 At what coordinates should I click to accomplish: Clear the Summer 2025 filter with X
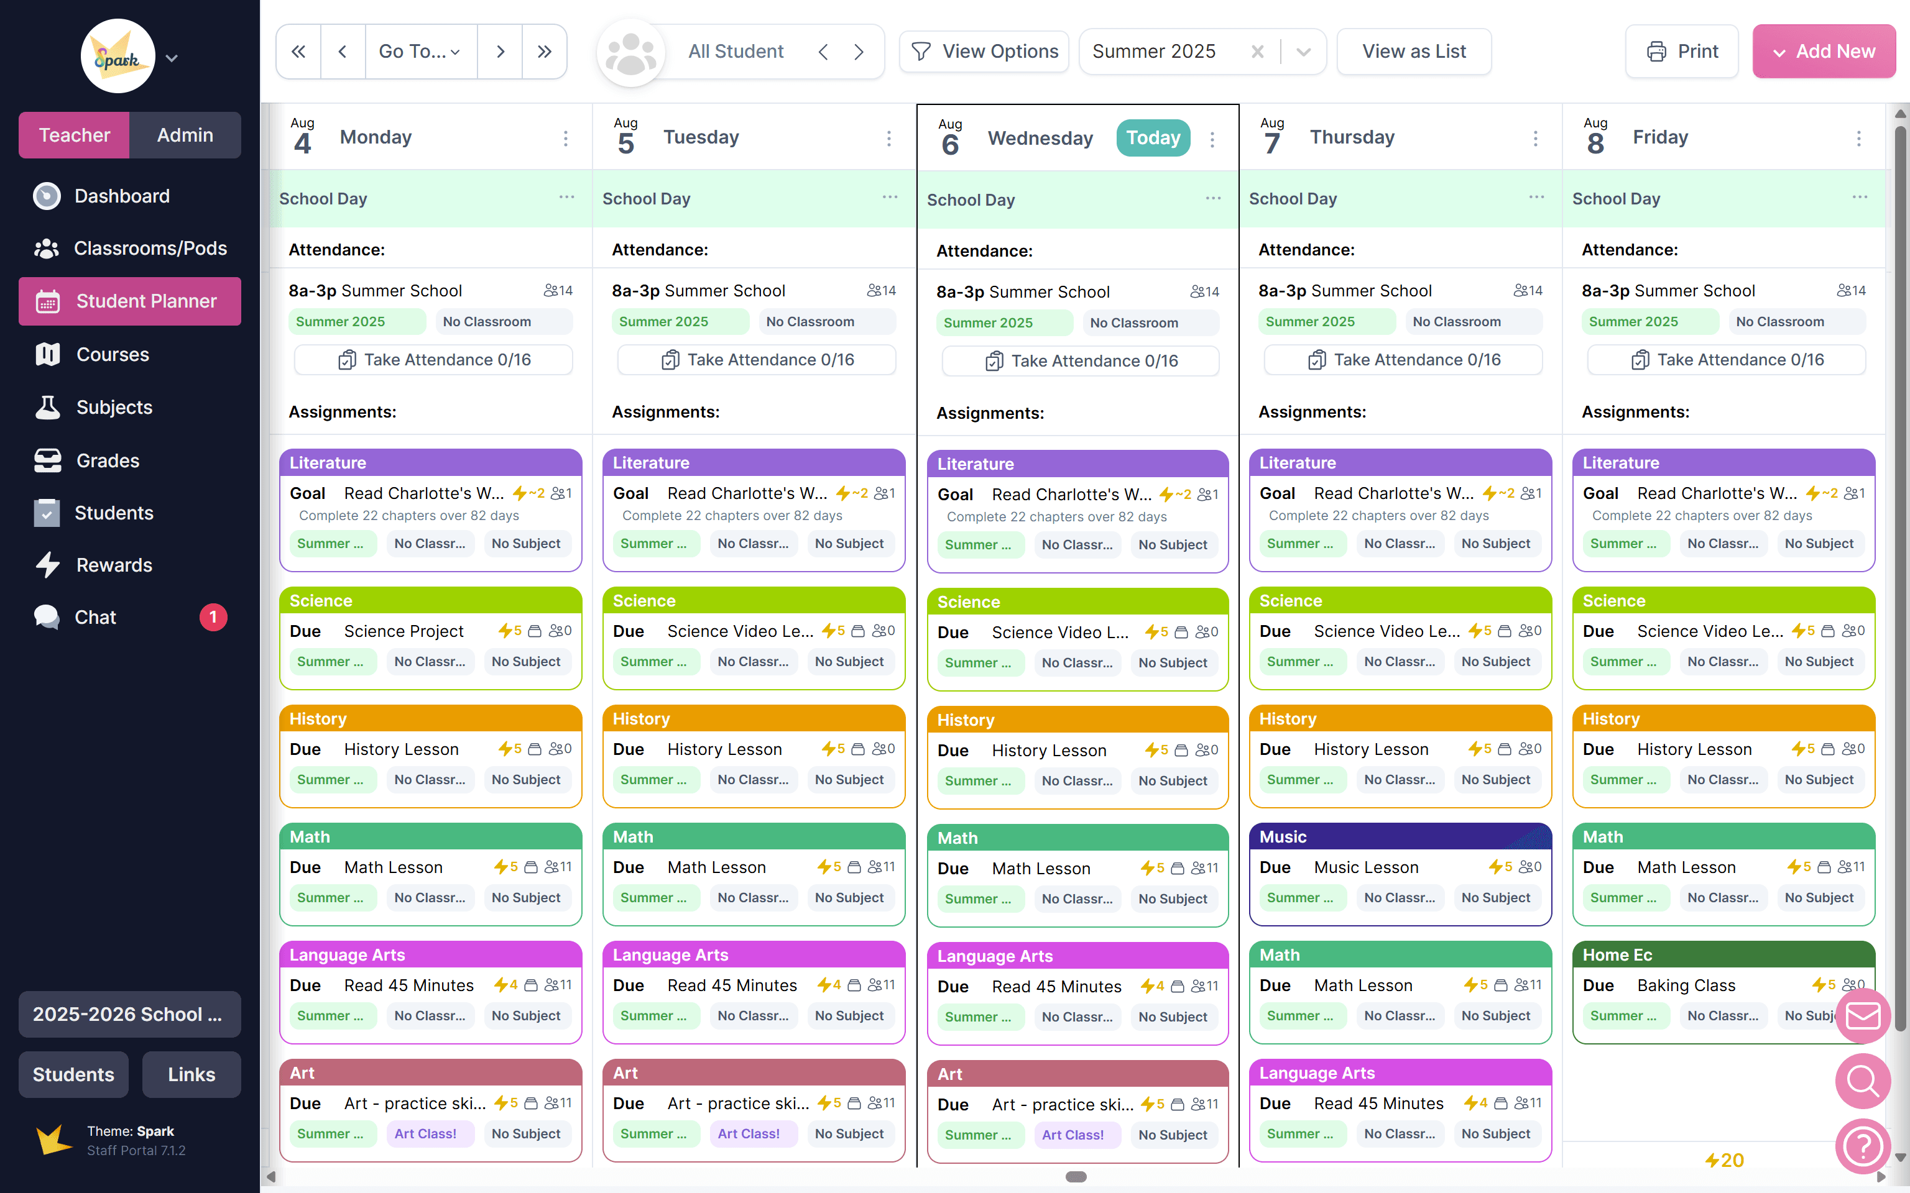tap(1257, 52)
